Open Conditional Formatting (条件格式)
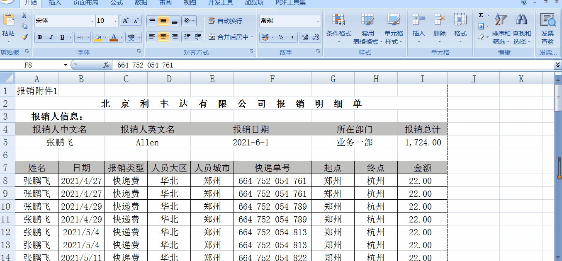The image size is (562, 261). pos(338,29)
